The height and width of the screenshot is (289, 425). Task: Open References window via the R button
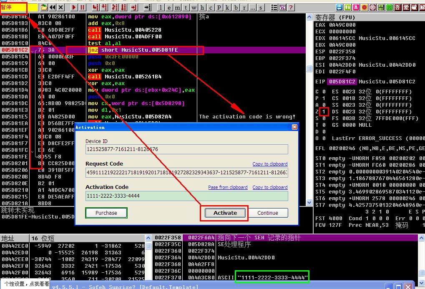pyautogui.click(x=244, y=8)
